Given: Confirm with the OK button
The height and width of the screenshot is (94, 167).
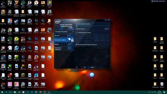Looking at the screenshot, I should [85, 67].
